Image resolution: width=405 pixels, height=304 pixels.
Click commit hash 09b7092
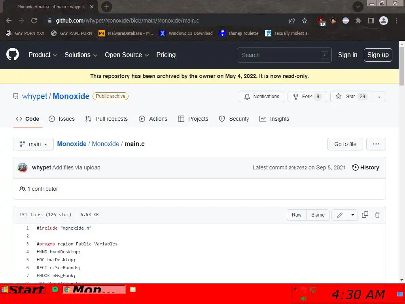[x=297, y=168]
